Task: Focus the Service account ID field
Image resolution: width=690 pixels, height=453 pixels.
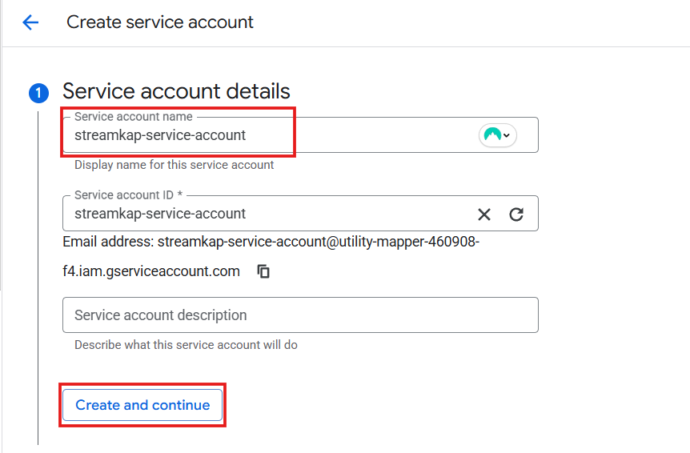Action: pyautogui.click(x=300, y=214)
